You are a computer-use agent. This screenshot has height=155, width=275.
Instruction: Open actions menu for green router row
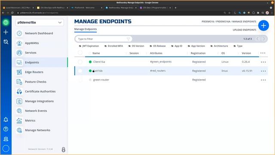pyautogui.click(x=263, y=80)
